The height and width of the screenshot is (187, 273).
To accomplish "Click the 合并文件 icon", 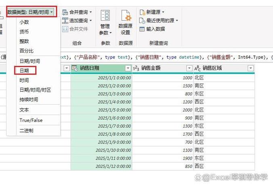I will tap(65, 29).
